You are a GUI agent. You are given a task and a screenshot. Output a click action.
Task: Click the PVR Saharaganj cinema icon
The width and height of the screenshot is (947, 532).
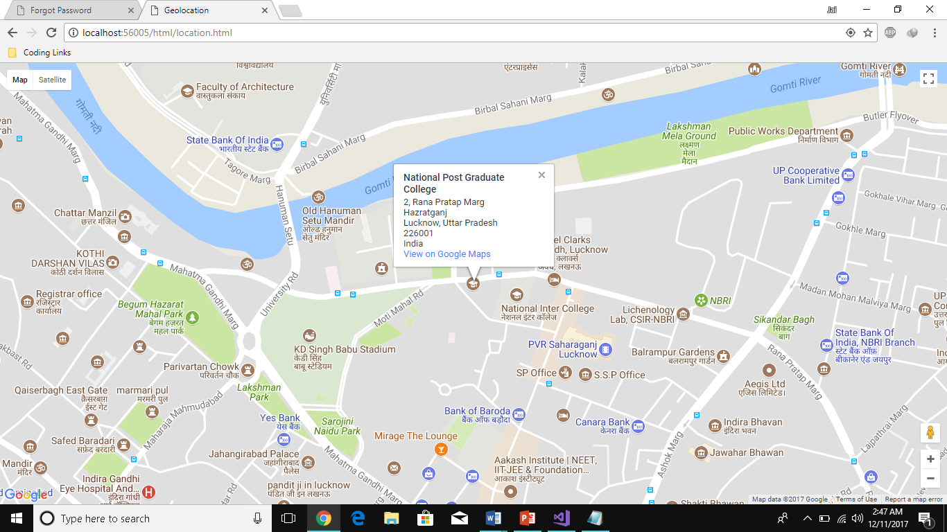606,350
